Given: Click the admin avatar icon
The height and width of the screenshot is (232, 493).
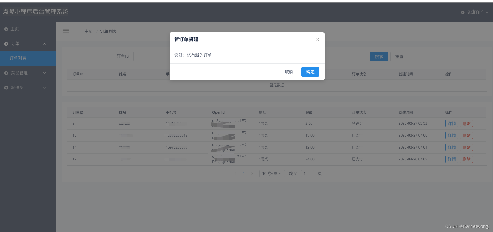Looking at the screenshot, I should click(463, 13).
